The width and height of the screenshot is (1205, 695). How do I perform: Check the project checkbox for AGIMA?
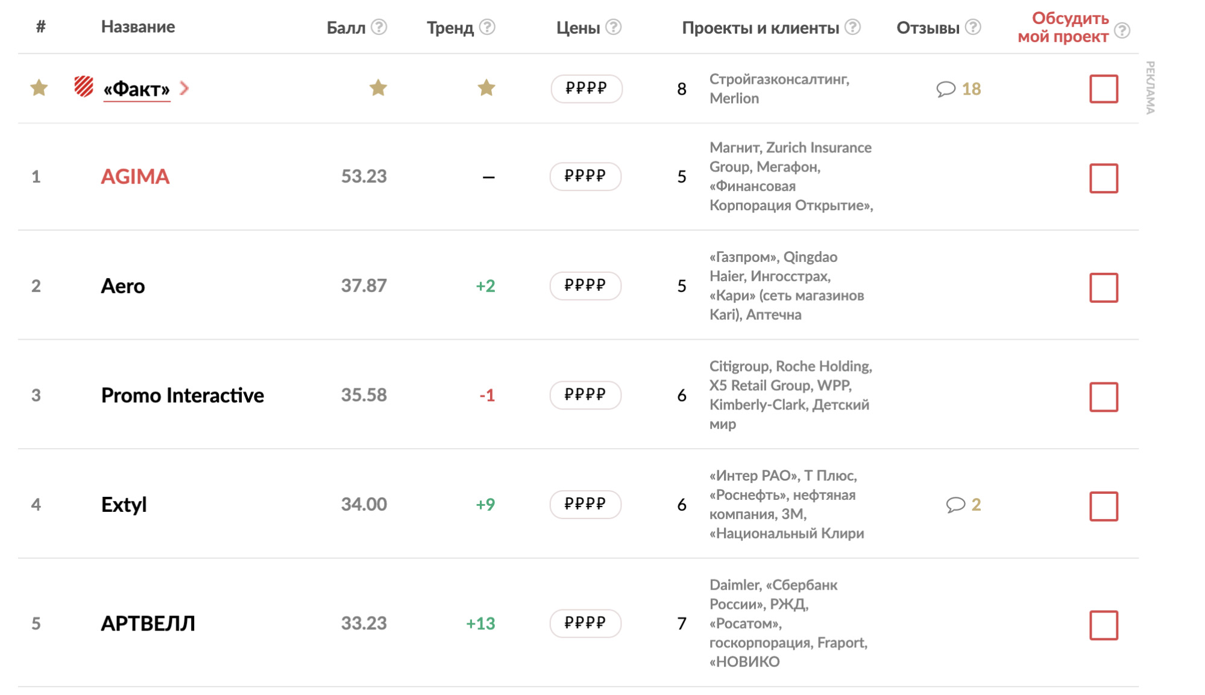(x=1104, y=178)
